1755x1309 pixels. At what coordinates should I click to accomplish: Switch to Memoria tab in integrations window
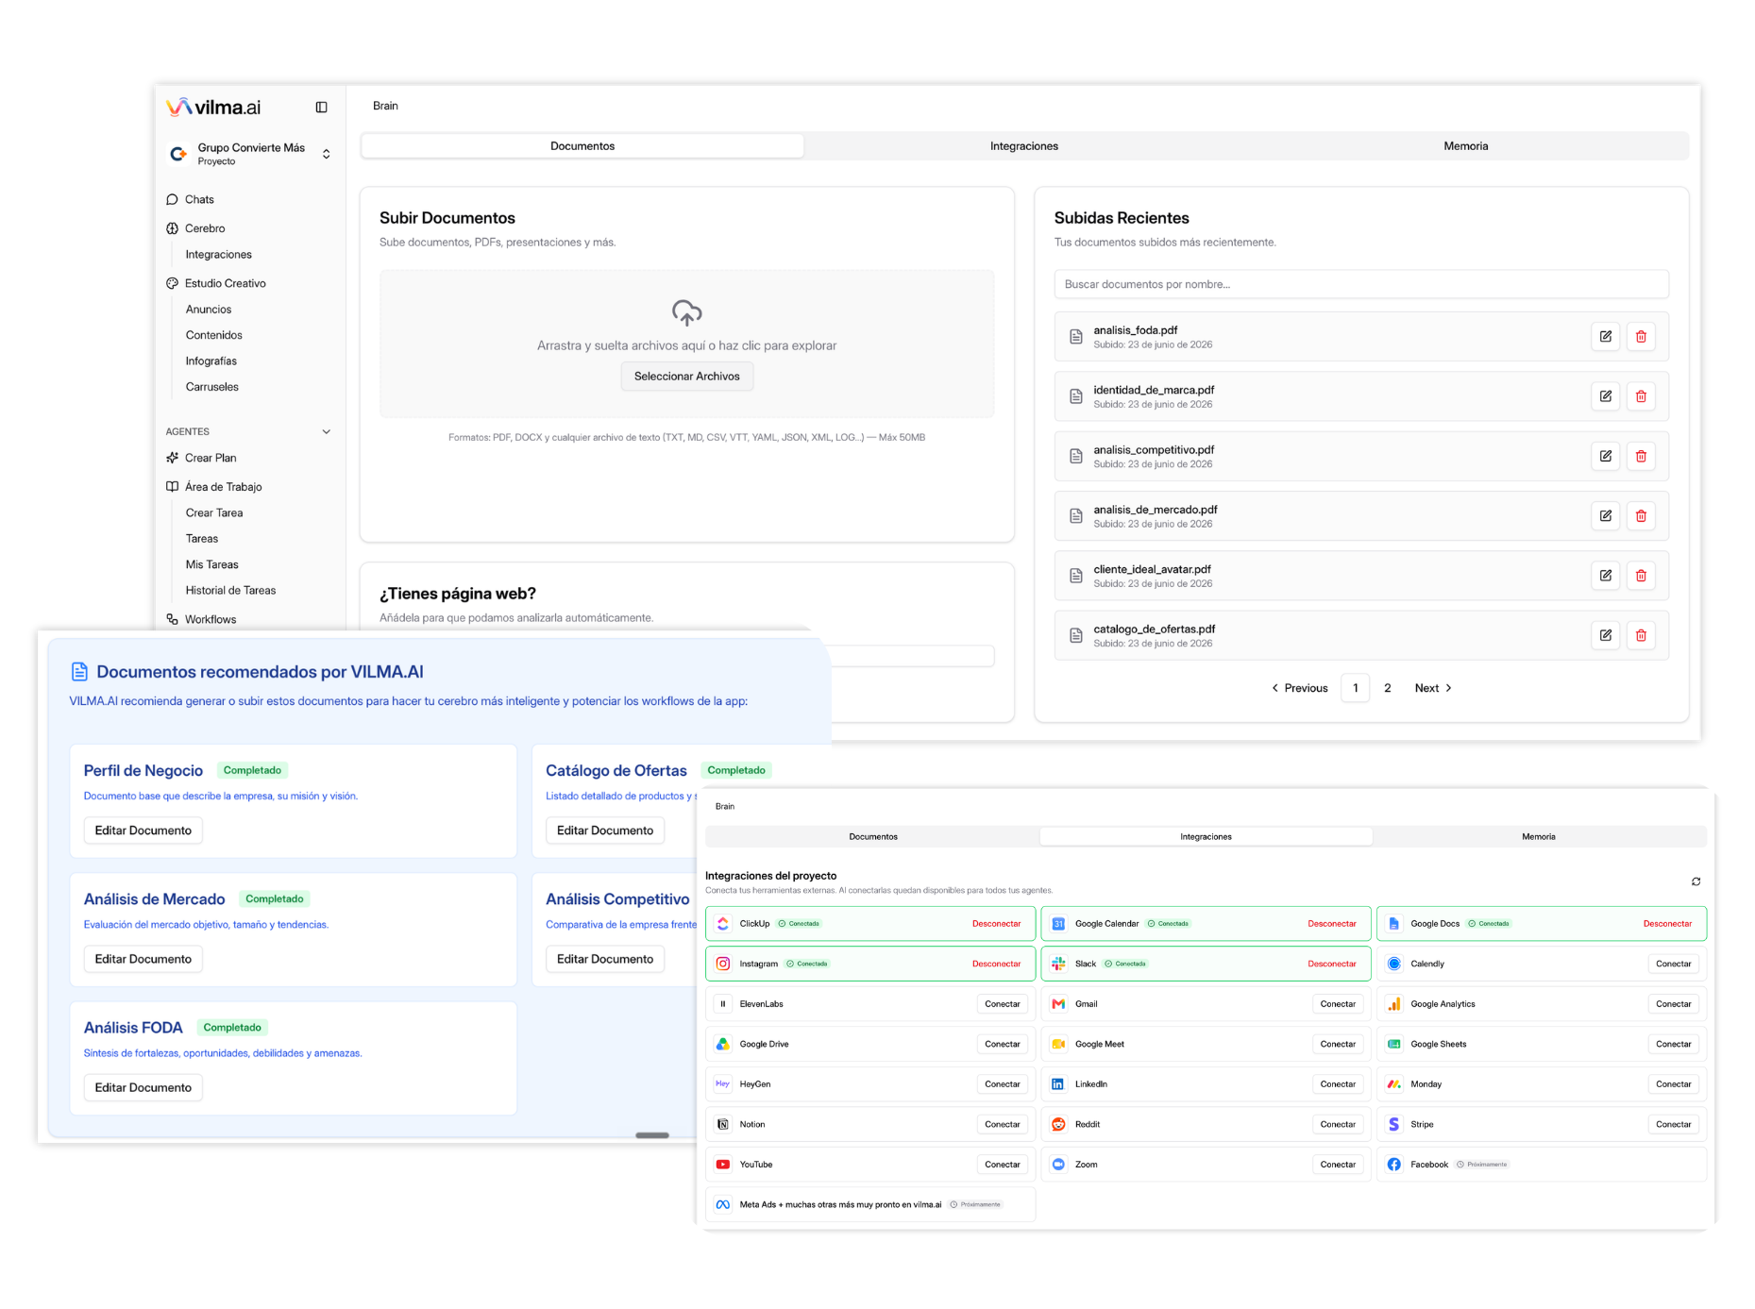[x=1539, y=837]
